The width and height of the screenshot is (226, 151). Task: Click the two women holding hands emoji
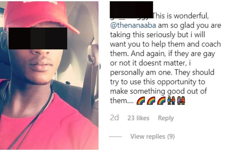coord(181,101)
